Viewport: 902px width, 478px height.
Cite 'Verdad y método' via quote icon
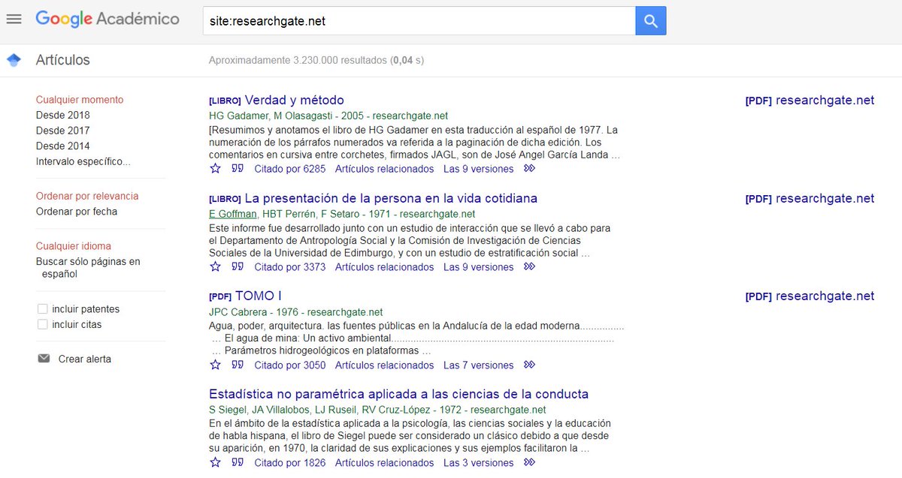pos(238,169)
